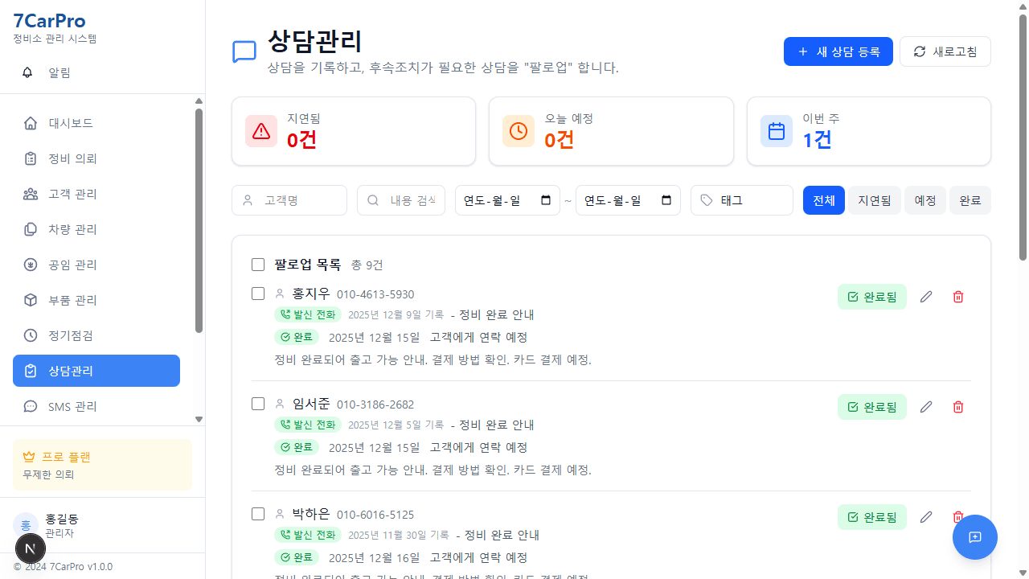Edit 홍지우's consultation with pencil icon
The width and height of the screenshot is (1029, 579).
pos(925,296)
